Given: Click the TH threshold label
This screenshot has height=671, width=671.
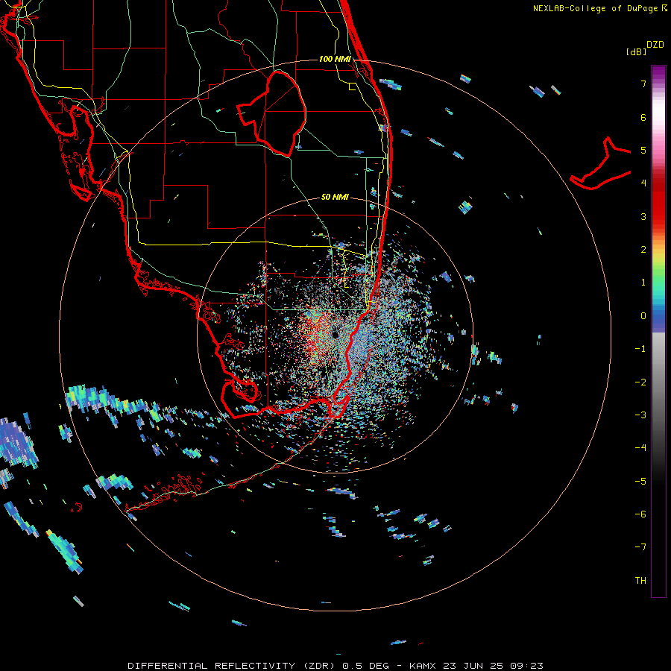Looking at the screenshot, I should [640, 581].
